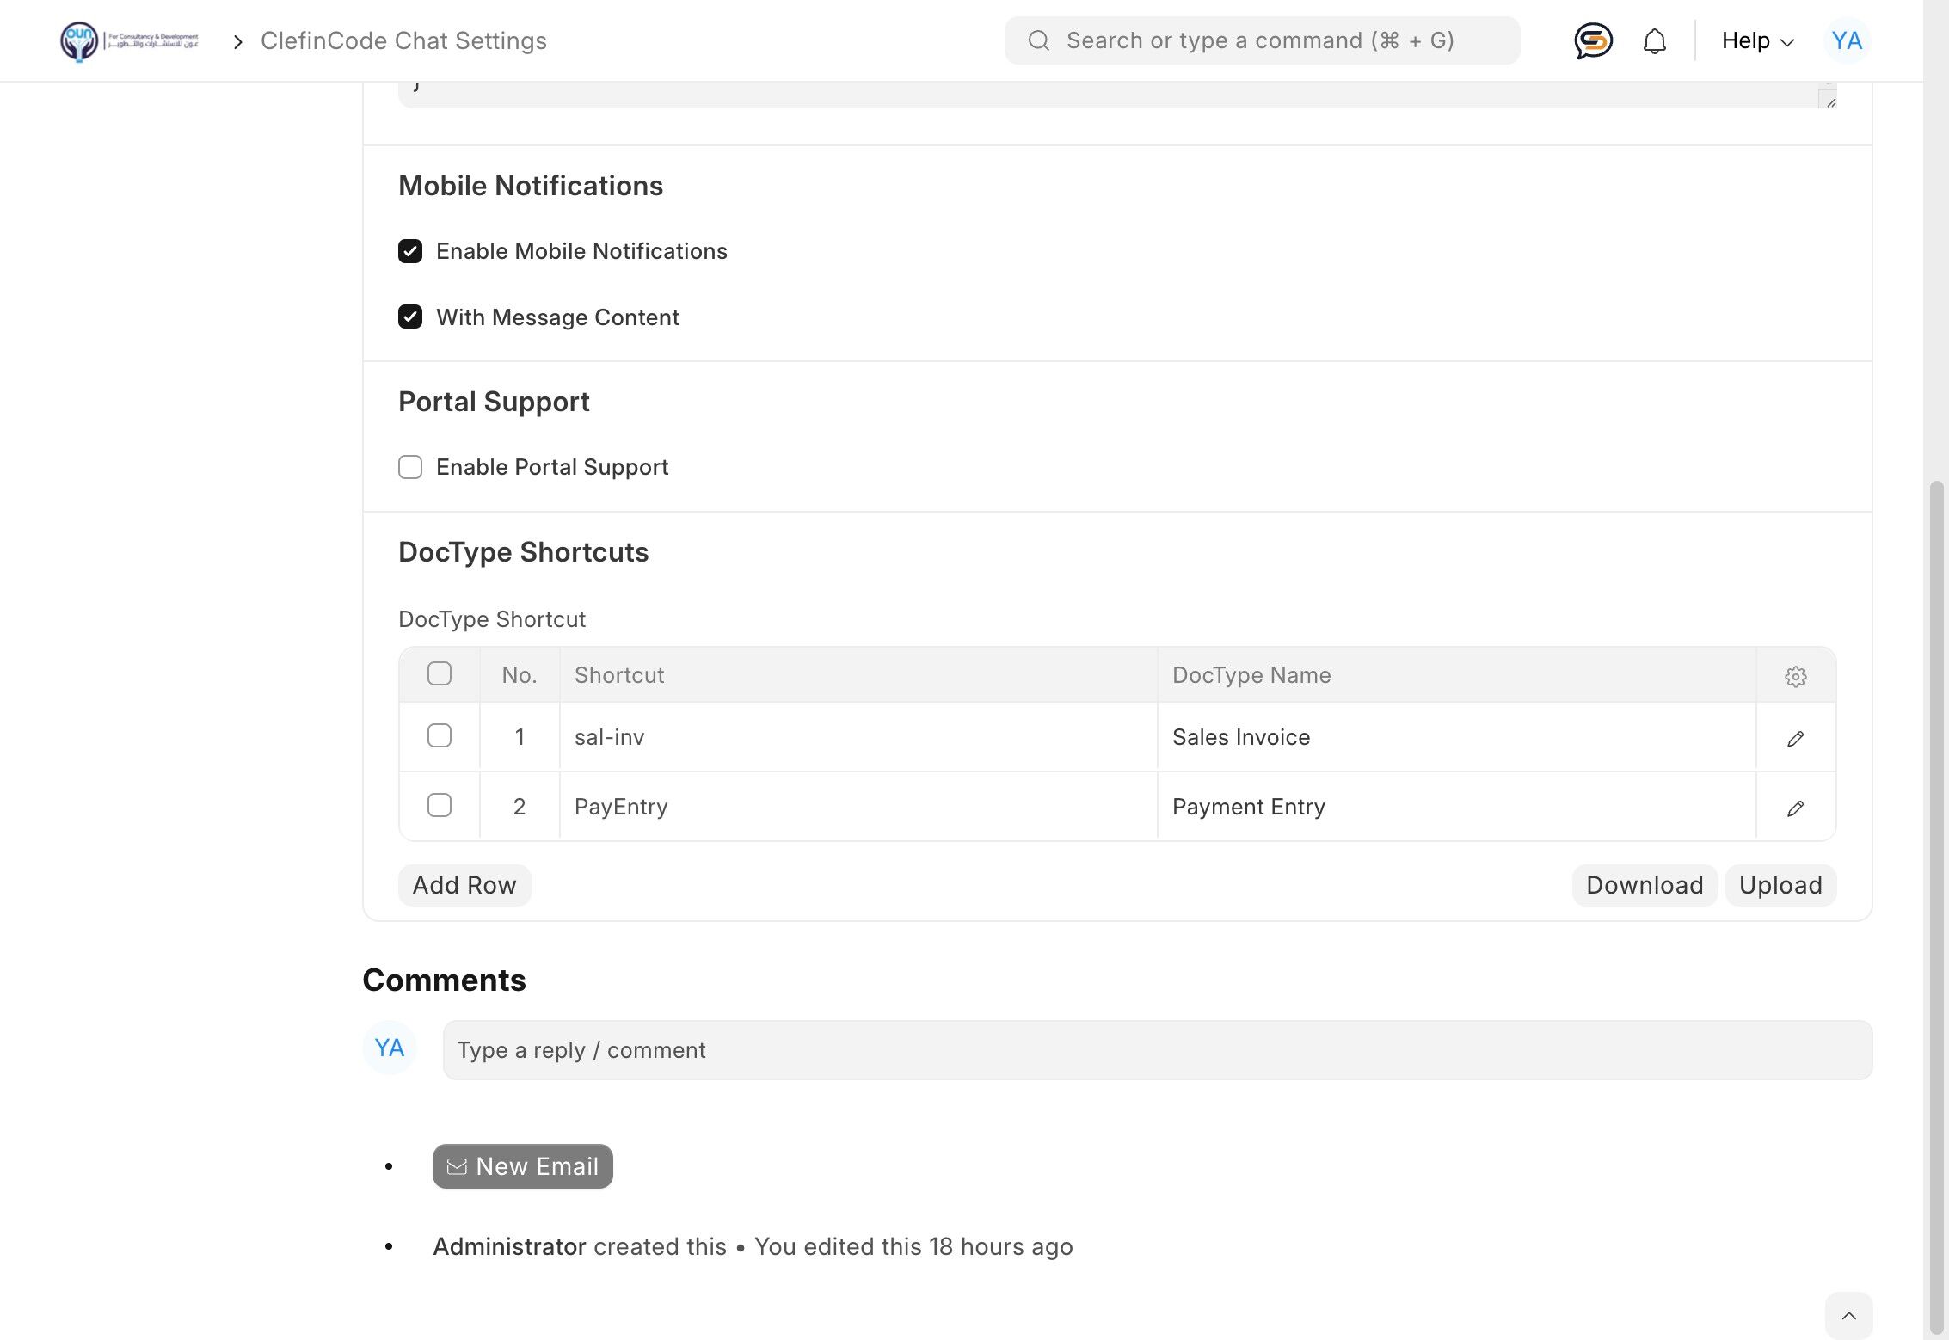Image resolution: width=1949 pixels, height=1340 pixels.
Task: Open the ClefinCode chat icon
Action: (x=1593, y=40)
